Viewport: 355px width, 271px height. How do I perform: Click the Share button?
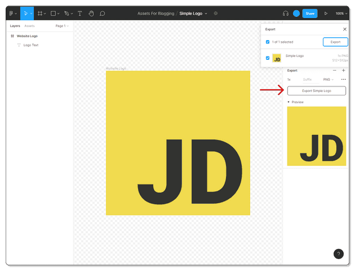click(310, 14)
